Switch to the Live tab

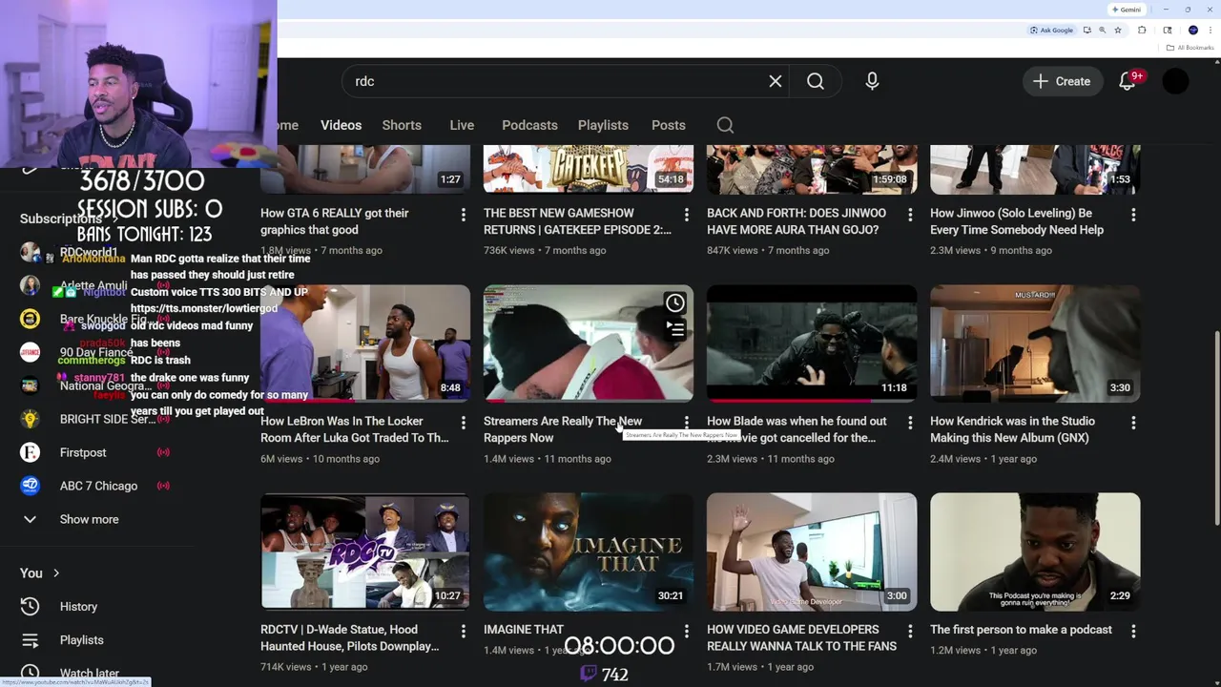(462, 125)
